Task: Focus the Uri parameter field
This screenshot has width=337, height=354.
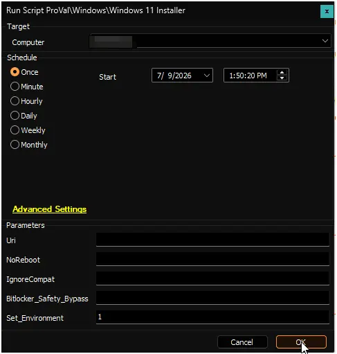Action: (x=212, y=240)
